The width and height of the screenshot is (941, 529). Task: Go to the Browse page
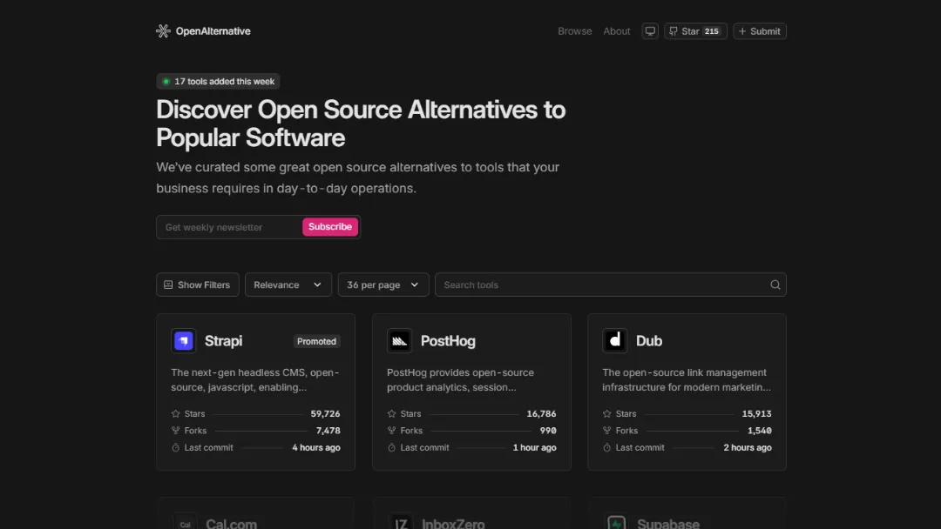[x=575, y=31]
